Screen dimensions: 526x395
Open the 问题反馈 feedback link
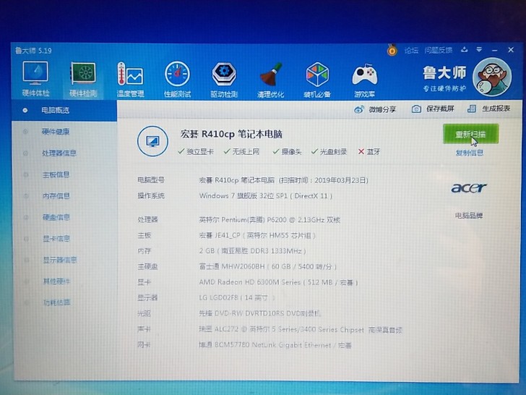coord(438,51)
